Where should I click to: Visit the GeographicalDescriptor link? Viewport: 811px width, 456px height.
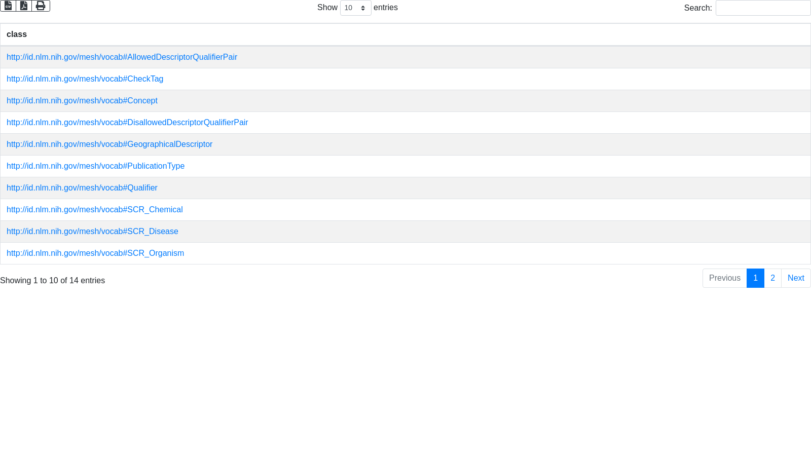click(x=109, y=144)
